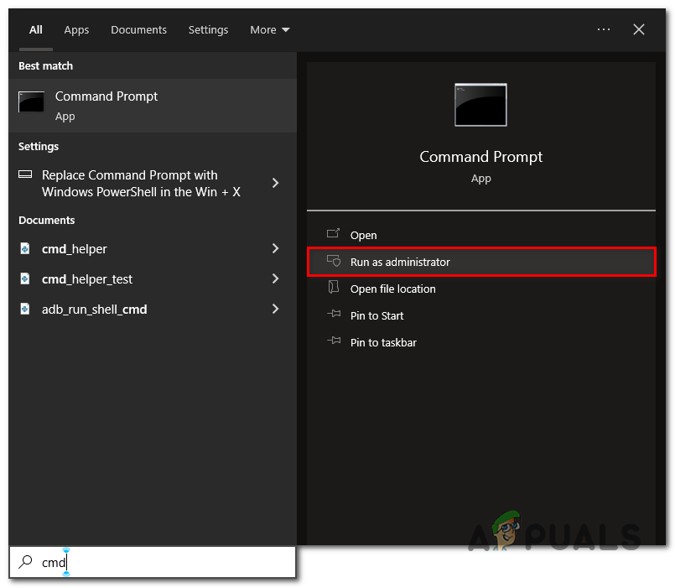Click the magnifier icon in search box

25,561
